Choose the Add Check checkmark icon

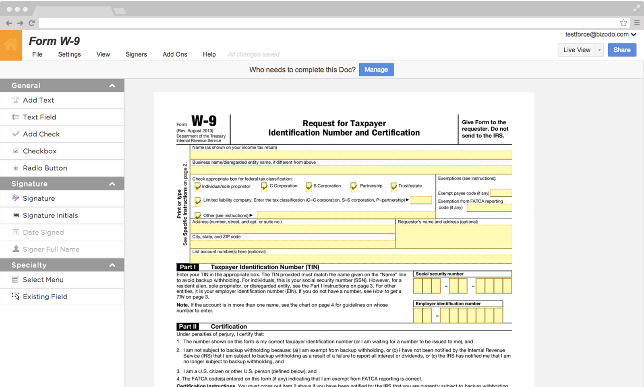[x=16, y=134]
